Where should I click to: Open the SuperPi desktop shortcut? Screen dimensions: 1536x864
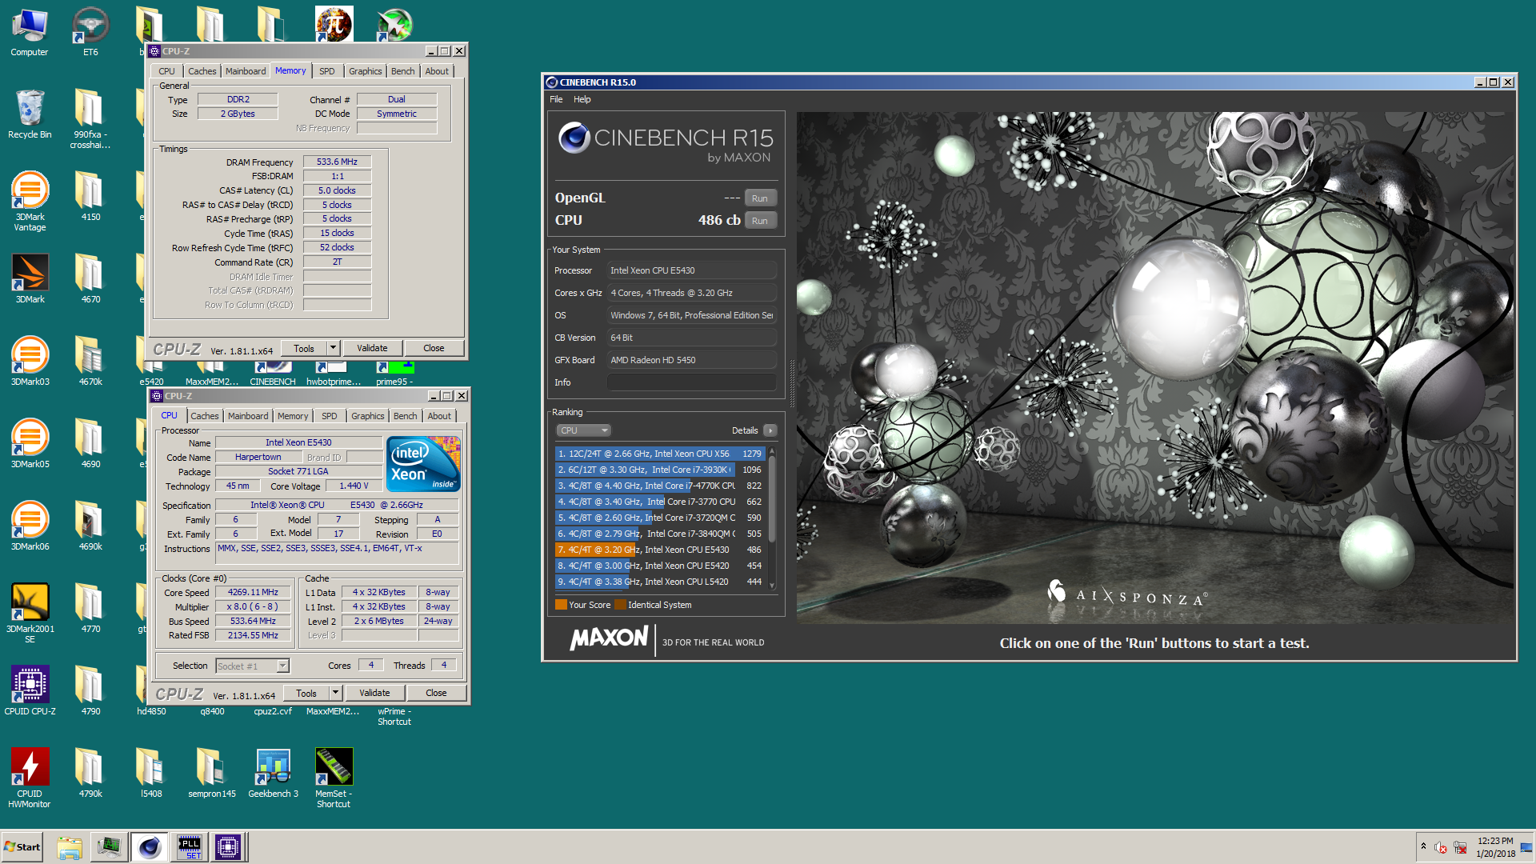[x=334, y=24]
